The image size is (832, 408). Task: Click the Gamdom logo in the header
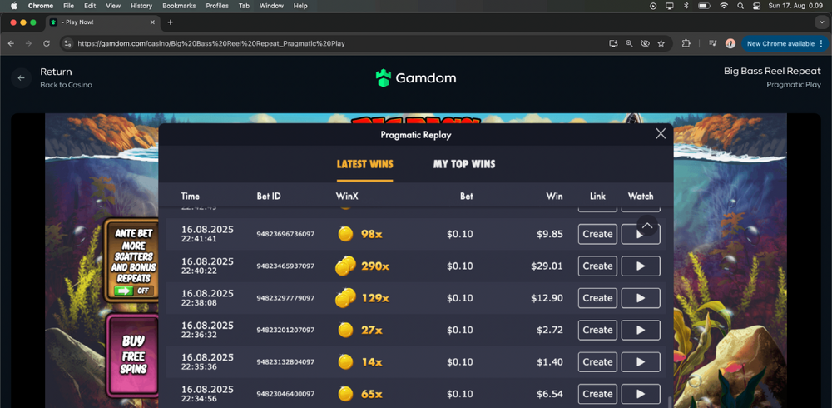416,78
